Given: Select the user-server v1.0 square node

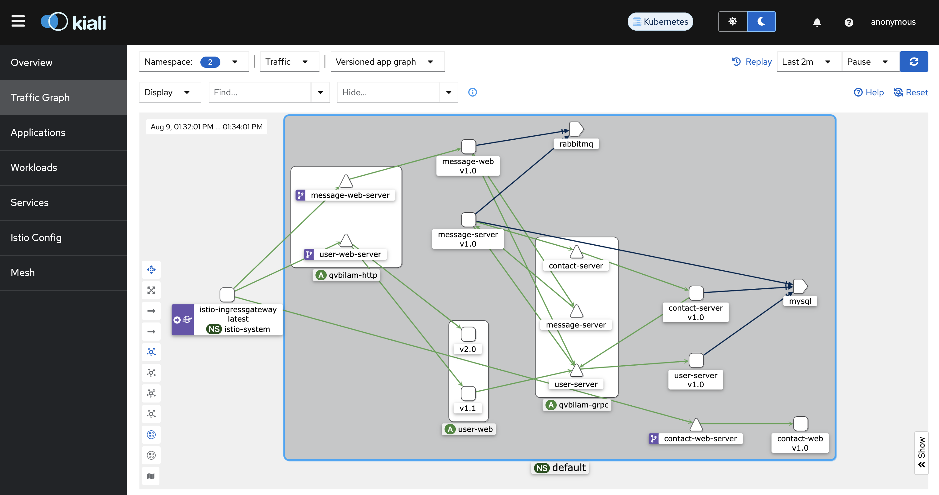Looking at the screenshot, I should pyautogui.click(x=696, y=361).
